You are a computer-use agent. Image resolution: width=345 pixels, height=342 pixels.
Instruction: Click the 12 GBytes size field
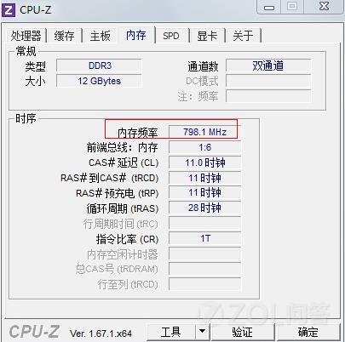click(x=99, y=81)
